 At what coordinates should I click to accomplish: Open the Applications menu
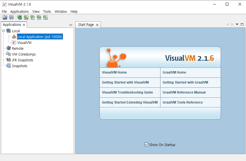[x=20, y=12]
